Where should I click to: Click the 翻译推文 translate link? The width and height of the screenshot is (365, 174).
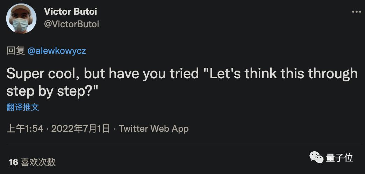[23, 107]
